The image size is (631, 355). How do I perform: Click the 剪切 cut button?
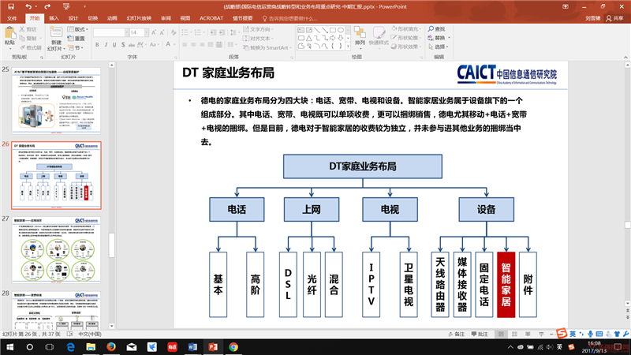(x=28, y=29)
